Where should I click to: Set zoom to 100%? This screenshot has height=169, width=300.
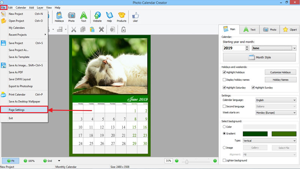pyautogui.click(x=29, y=161)
